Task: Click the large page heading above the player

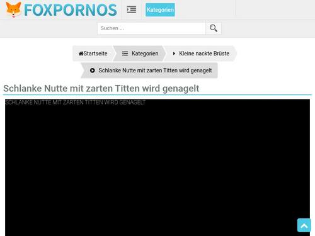Action: tap(101, 88)
